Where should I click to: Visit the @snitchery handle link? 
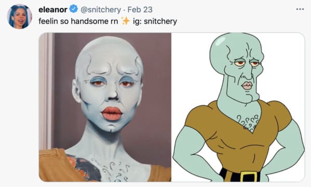point(100,9)
